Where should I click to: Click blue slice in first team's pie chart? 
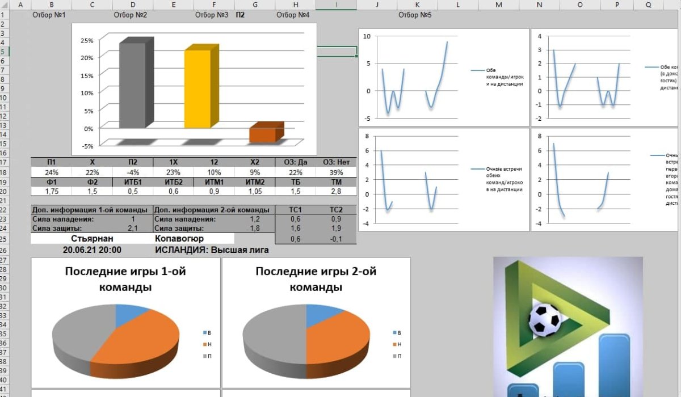[129, 314]
